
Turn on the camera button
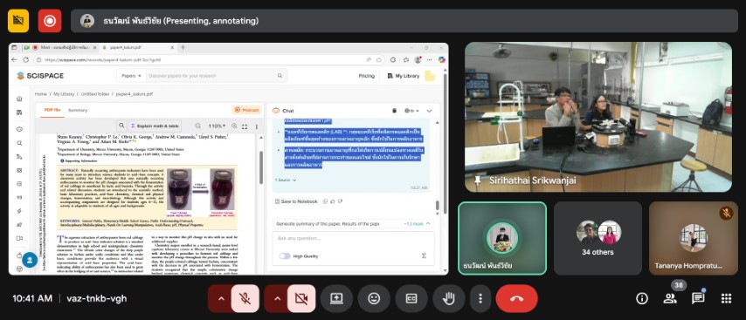(x=301, y=298)
